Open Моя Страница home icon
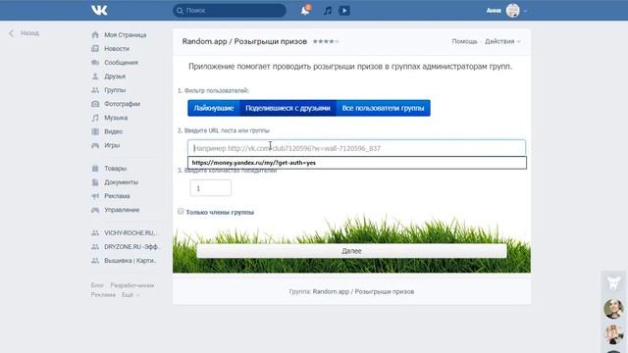The width and height of the screenshot is (628, 353). pyautogui.click(x=95, y=35)
